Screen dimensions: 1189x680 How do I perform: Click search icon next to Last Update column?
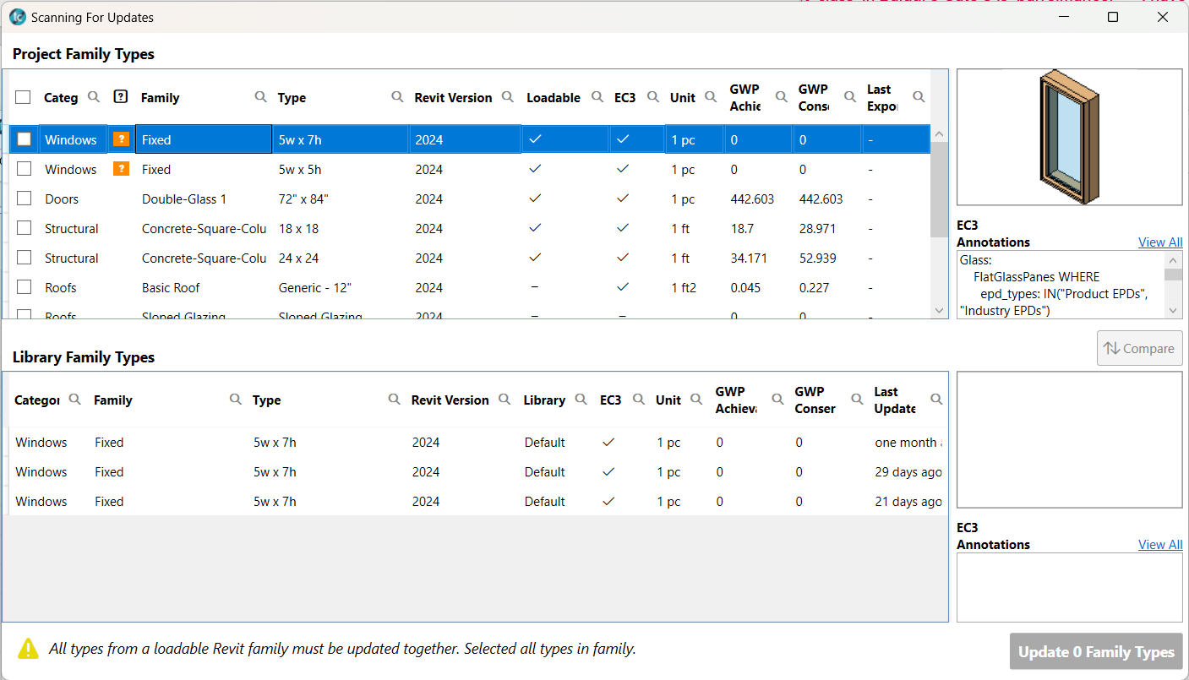click(x=936, y=400)
